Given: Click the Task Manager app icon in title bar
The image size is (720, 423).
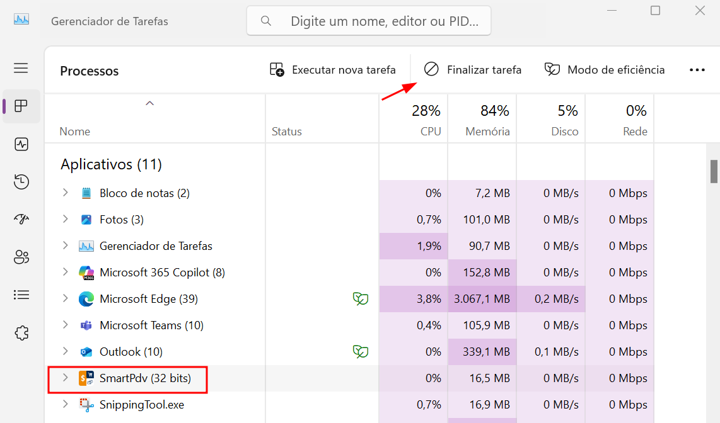Looking at the screenshot, I should click(21, 20).
